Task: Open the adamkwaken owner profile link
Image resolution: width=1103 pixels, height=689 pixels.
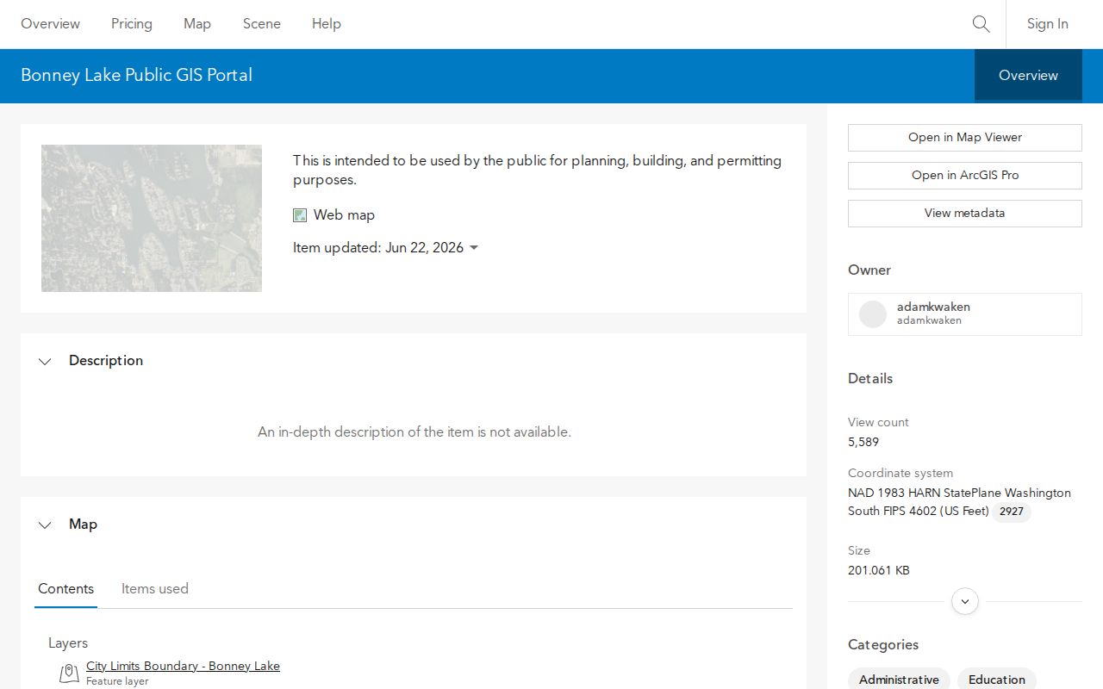Action: (933, 307)
